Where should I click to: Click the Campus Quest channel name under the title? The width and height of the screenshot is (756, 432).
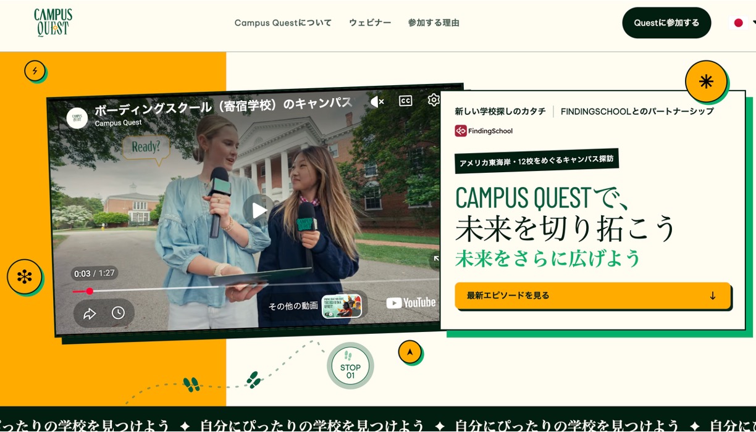(x=119, y=123)
